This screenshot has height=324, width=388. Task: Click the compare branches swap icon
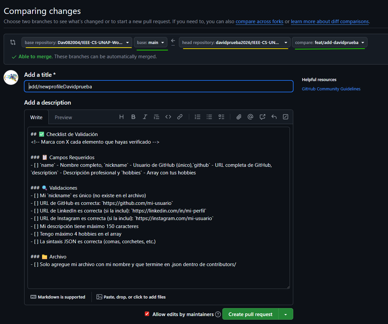13,42
